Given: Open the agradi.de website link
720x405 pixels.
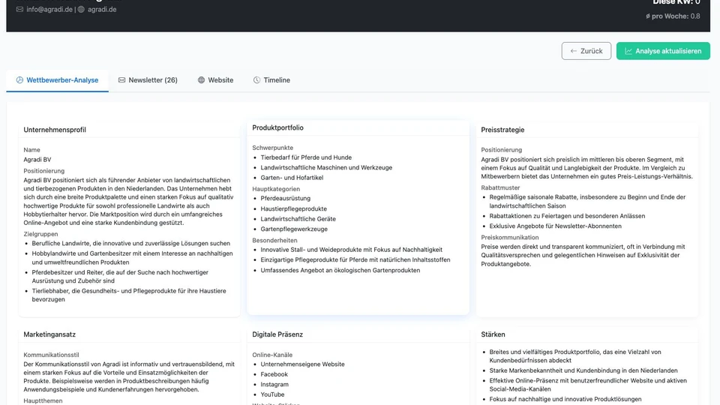Looking at the screenshot, I should point(102,10).
